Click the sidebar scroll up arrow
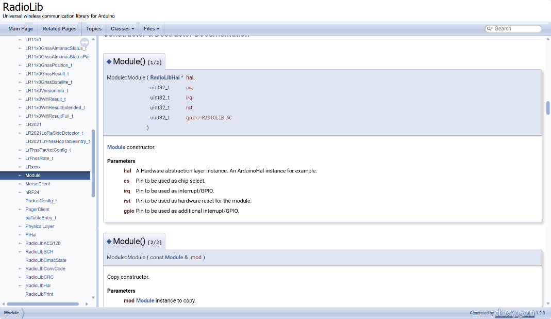This screenshot has width=551, height=319. (93, 39)
